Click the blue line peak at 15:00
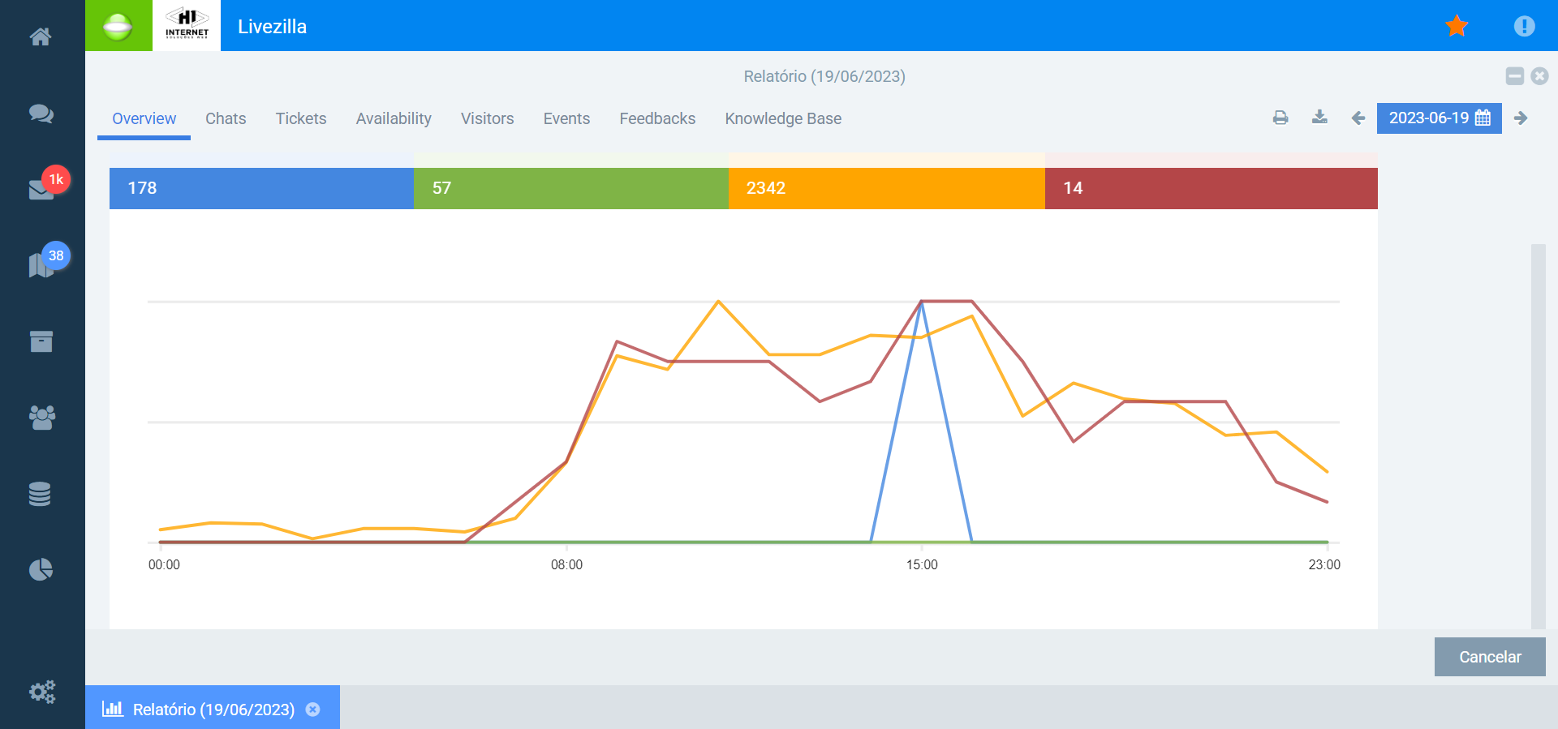 (x=922, y=302)
